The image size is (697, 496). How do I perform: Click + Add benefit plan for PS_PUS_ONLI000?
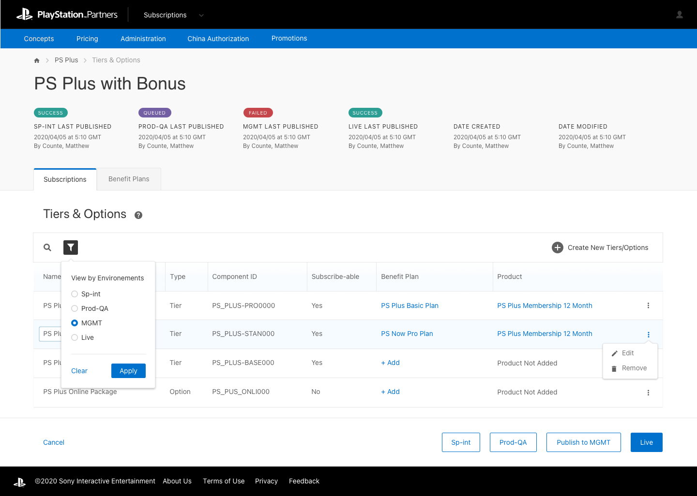click(390, 392)
